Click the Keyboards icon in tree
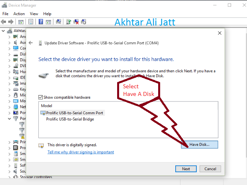Screen dimensions: 247x185 pos(16,89)
